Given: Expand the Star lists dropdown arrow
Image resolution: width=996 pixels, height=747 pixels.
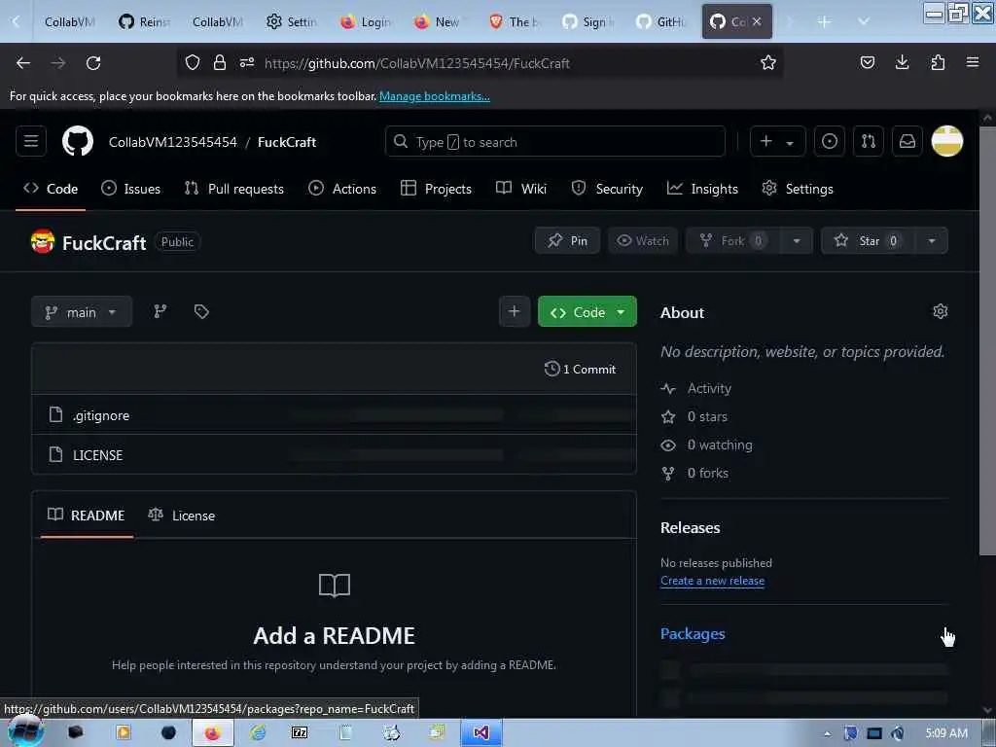Looking at the screenshot, I should click(931, 241).
